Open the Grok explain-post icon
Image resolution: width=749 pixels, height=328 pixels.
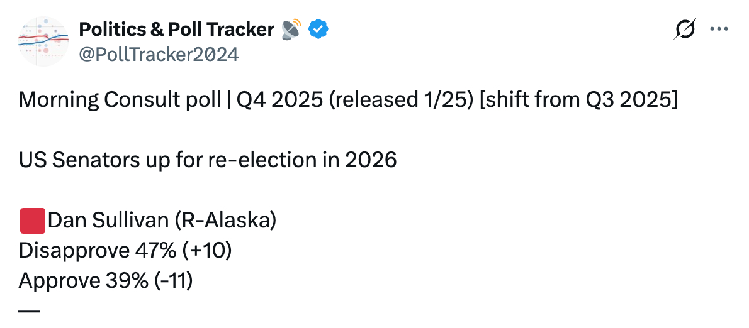684,30
